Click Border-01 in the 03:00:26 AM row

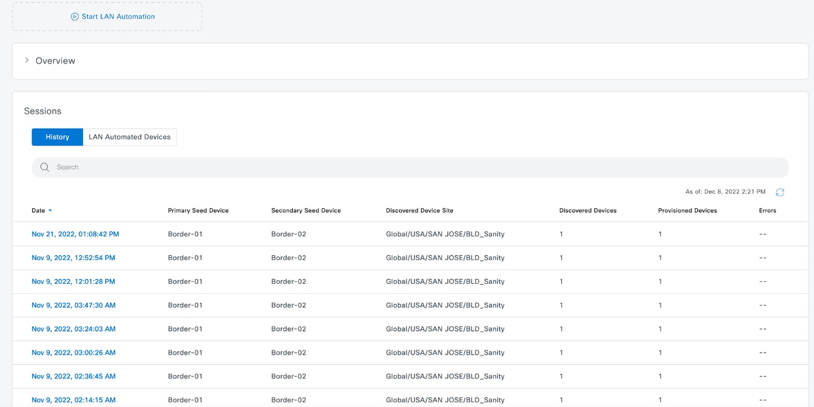pos(185,353)
